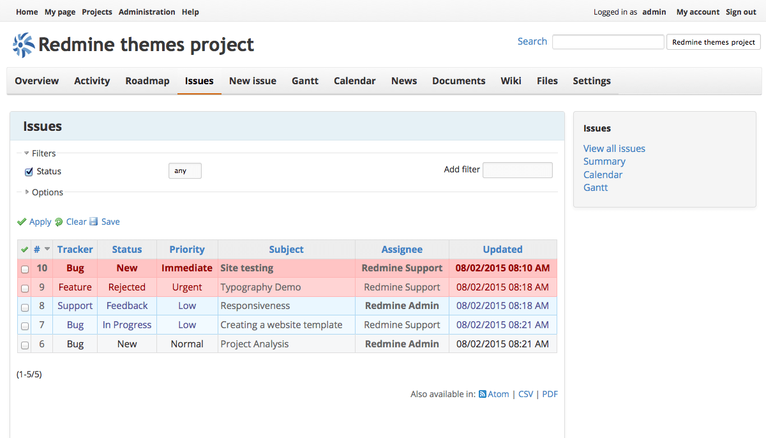Open the Project Analysis issue
The width and height of the screenshot is (766, 438).
tap(255, 344)
